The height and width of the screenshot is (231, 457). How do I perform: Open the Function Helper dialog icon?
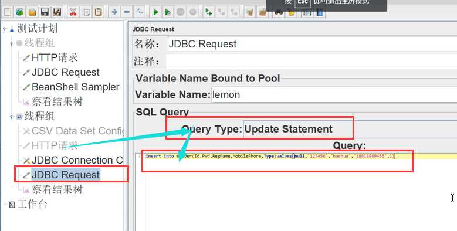tap(307, 13)
